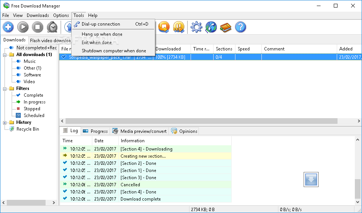Viewport: 362px width, 213px height.
Task: Click the Recycle Bin icon in tree
Action: coord(11,129)
